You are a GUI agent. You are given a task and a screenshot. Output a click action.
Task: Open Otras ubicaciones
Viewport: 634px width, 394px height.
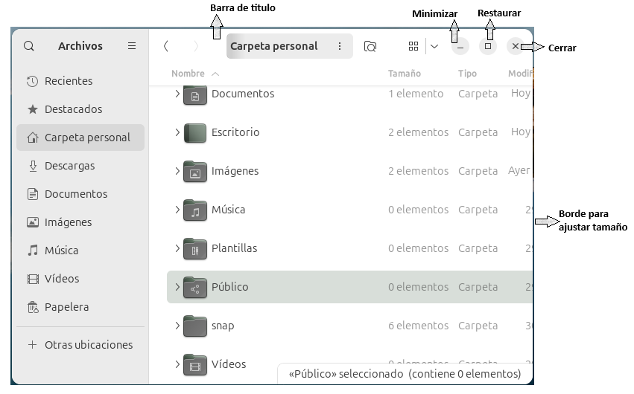pos(88,345)
